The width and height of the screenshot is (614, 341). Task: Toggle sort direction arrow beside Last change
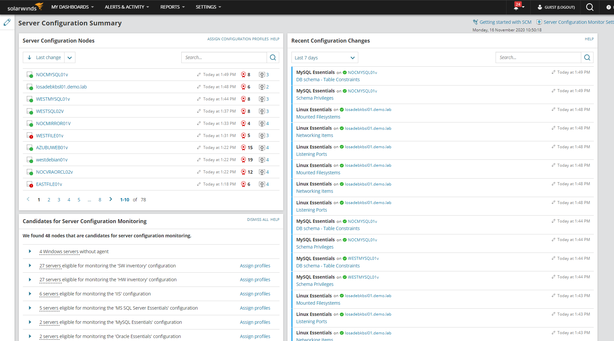29,57
